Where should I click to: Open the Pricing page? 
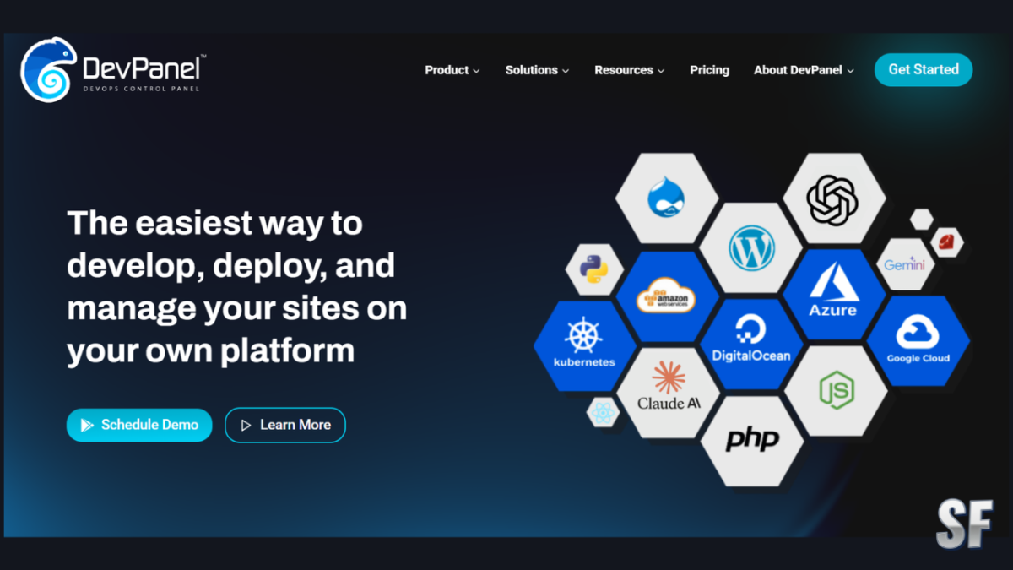click(709, 70)
